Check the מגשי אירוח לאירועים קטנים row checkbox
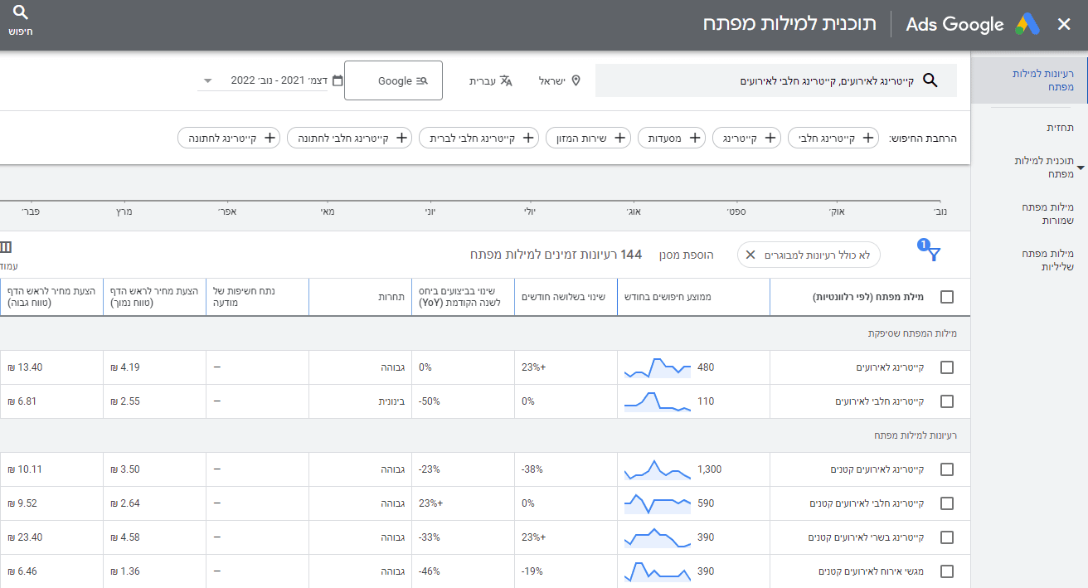 pyautogui.click(x=947, y=571)
